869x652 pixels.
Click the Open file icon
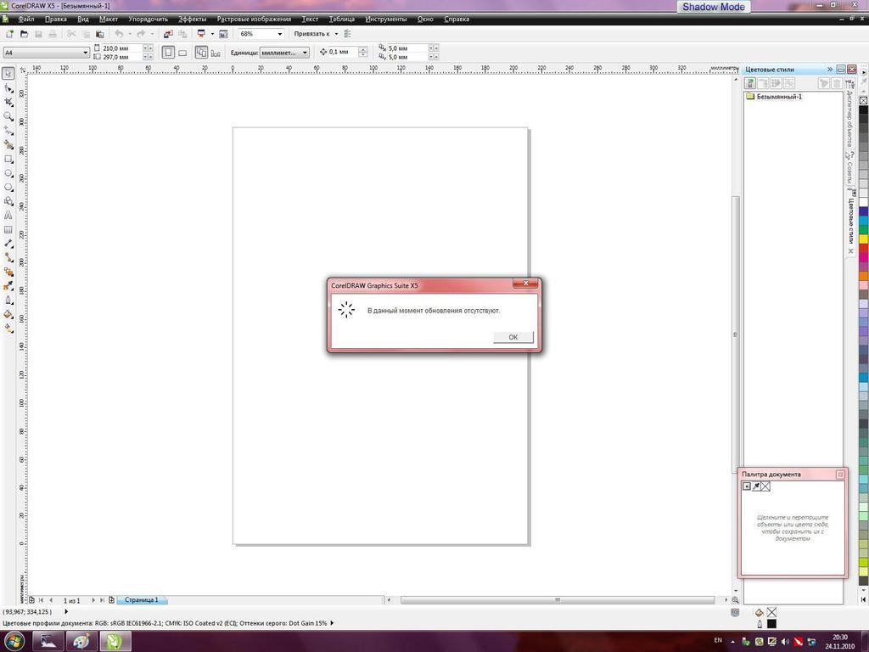pos(24,34)
